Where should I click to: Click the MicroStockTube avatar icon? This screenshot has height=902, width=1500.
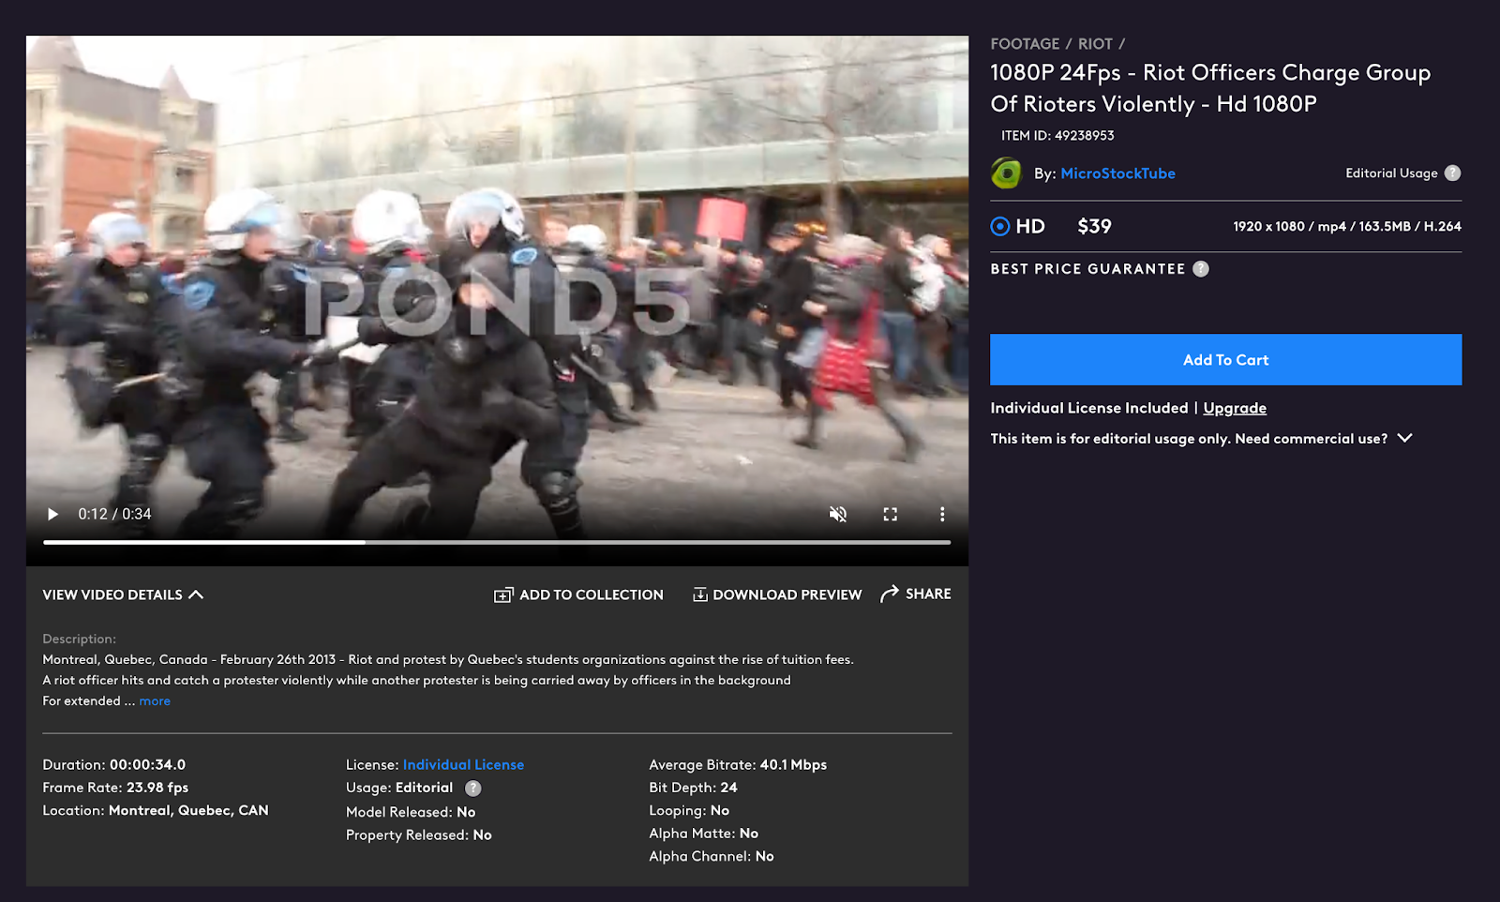tap(1006, 173)
